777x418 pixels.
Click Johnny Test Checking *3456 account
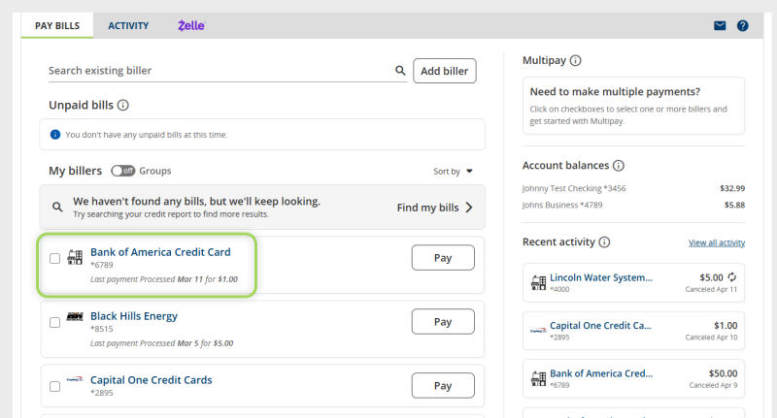[x=574, y=188]
